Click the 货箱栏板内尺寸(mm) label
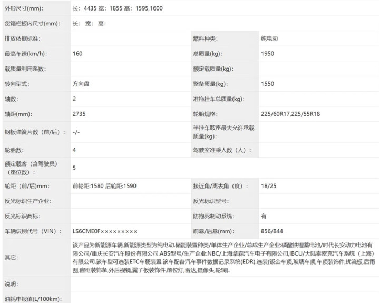Viewport: 379px width, 303px height. (x=32, y=23)
